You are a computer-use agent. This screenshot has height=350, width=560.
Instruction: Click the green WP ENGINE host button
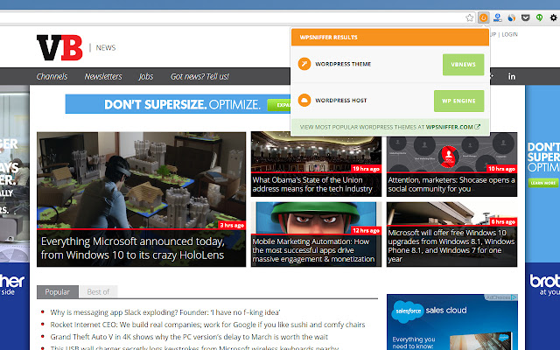(458, 101)
